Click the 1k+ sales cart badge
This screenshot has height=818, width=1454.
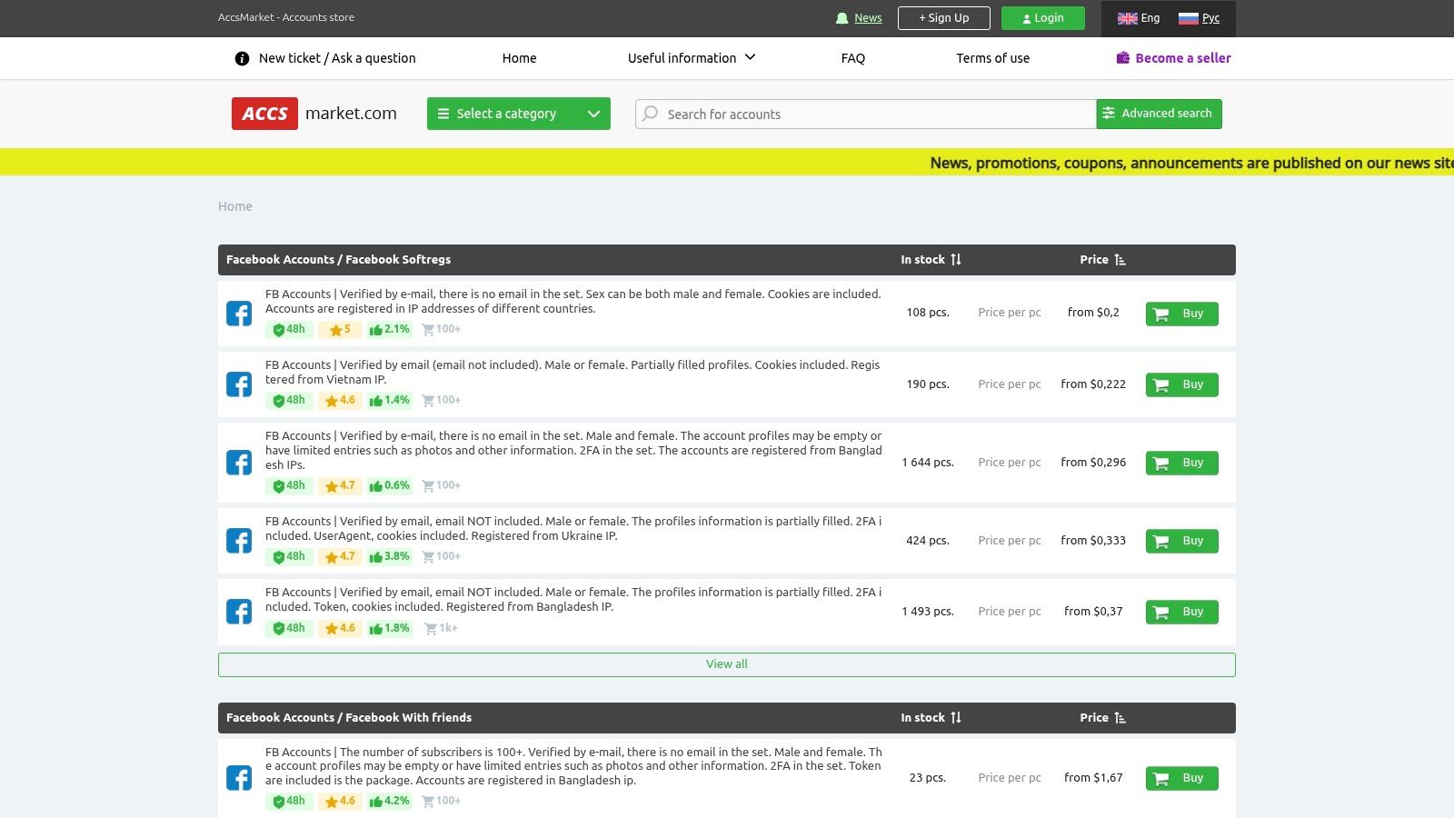tap(441, 628)
